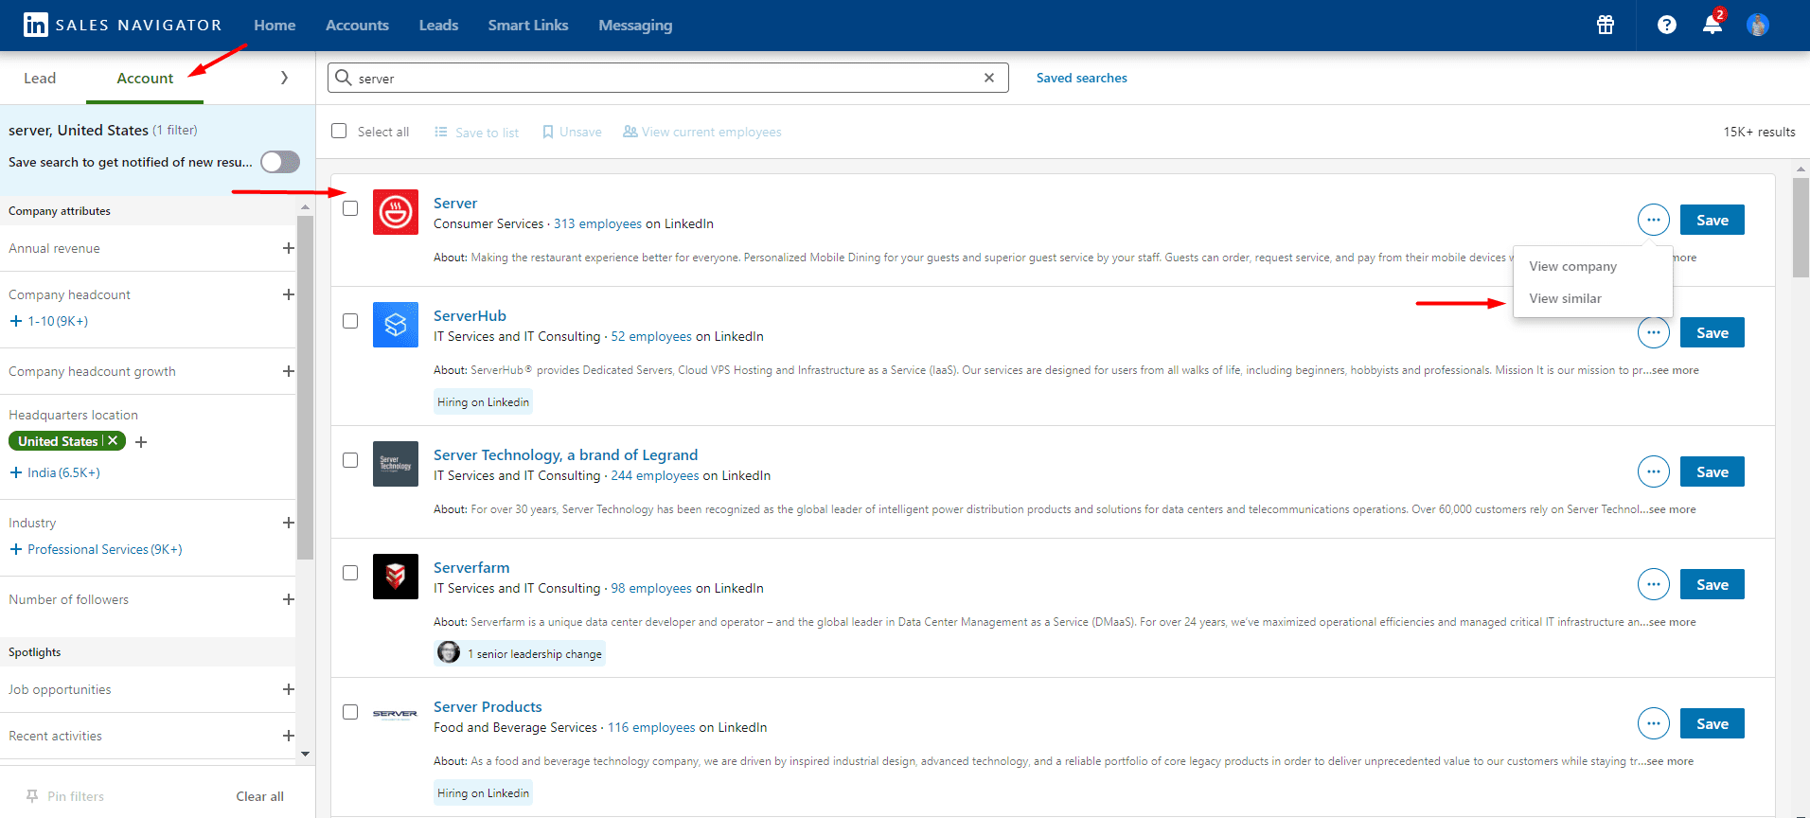The width and height of the screenshot is (1810, 818).
Task: Open the ServerHub blue logo
Action: 396,325
